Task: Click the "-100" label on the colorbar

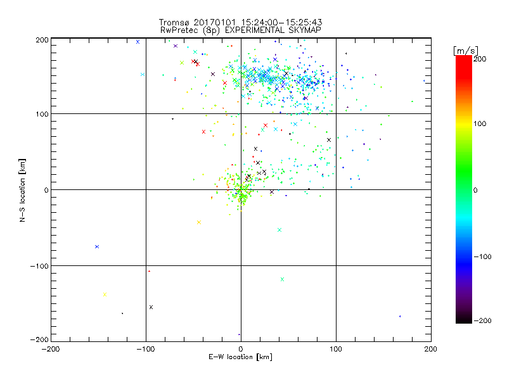Action: click(482, 256)
